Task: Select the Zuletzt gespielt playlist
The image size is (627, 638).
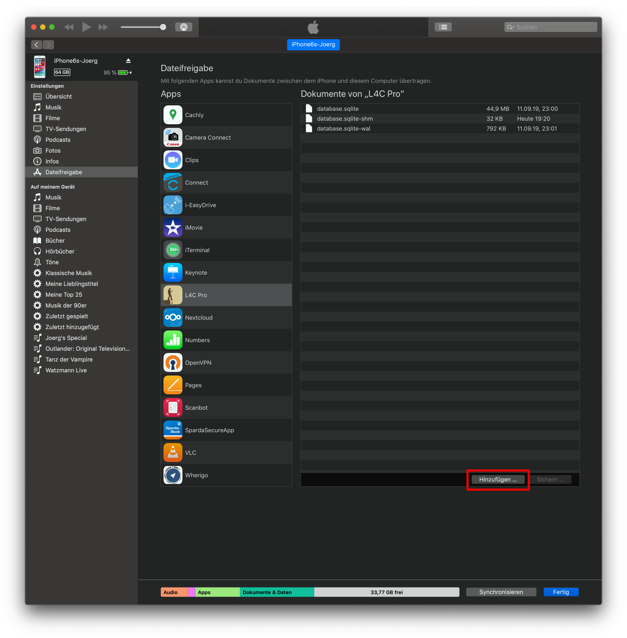Action: 82,316
